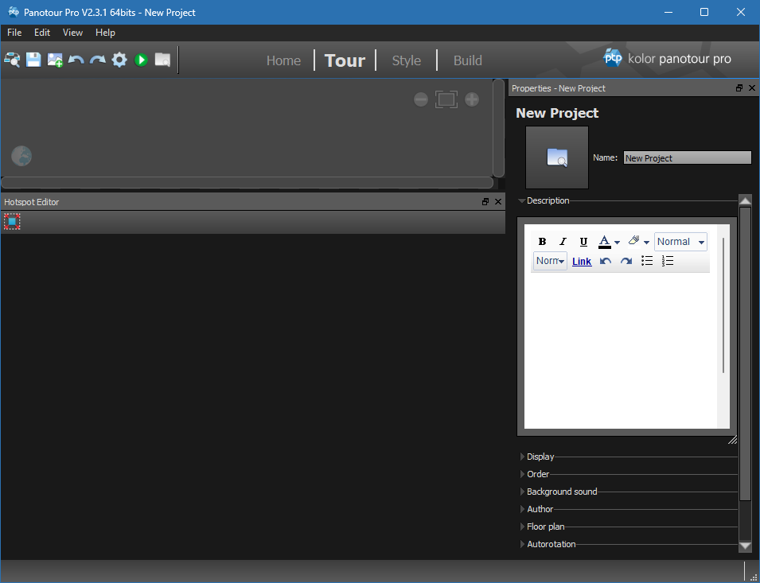The image size is (760, 583).
Task: Toggle bold in description editor
Action: click(x=543, y=242)
